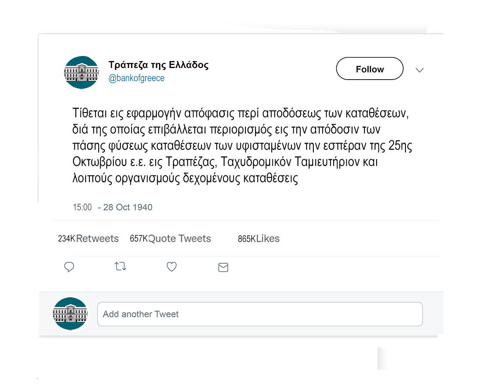
Task: Click the Quote Tweets label text
Action: pyautogui.click(x=180, y=238)
